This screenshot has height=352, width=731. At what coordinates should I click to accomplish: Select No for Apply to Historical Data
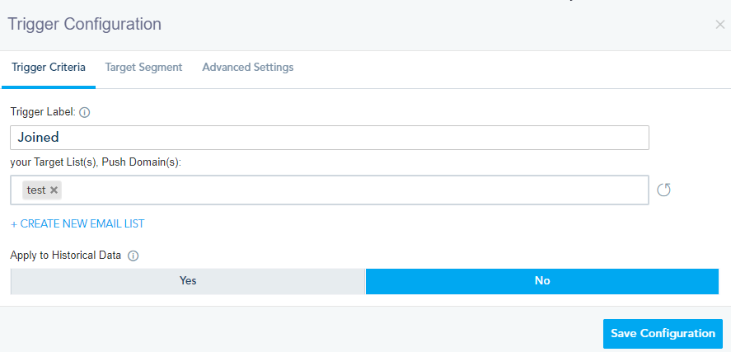click(x=541, y=281)
